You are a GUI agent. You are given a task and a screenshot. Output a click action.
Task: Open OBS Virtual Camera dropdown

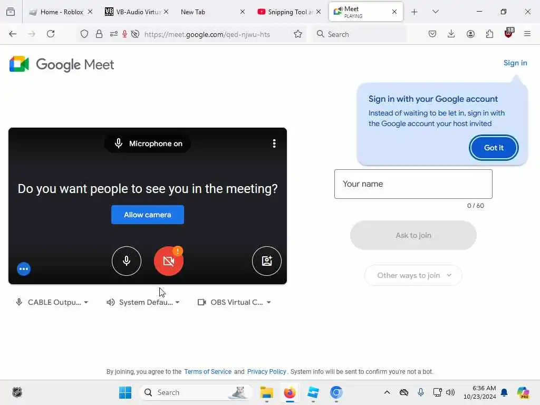click(234, 302)
